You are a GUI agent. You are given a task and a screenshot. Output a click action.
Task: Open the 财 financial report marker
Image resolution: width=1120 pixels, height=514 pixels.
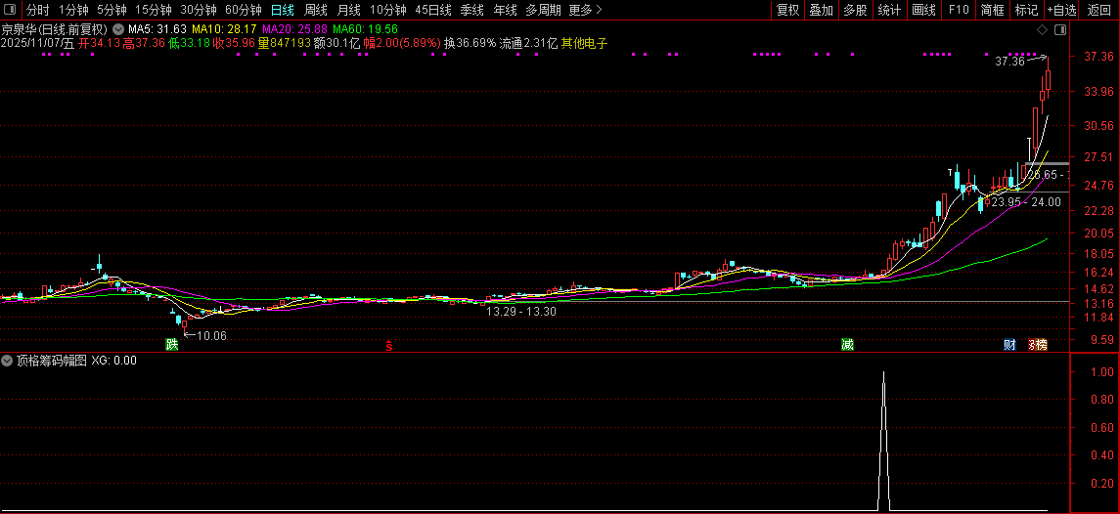(1009, 345)
